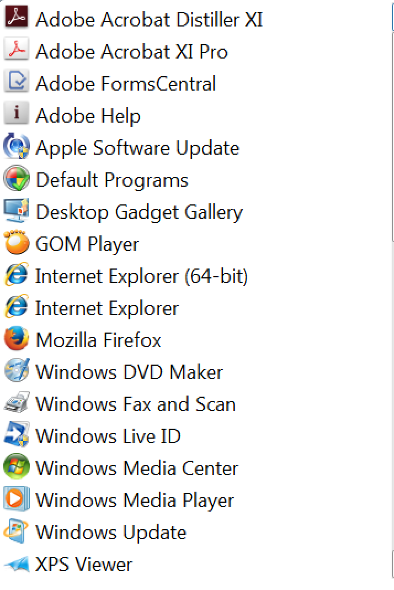Screen dimensions: 394x590
Task: Select the Windows Live ID entry
Action: coord(108,436)
